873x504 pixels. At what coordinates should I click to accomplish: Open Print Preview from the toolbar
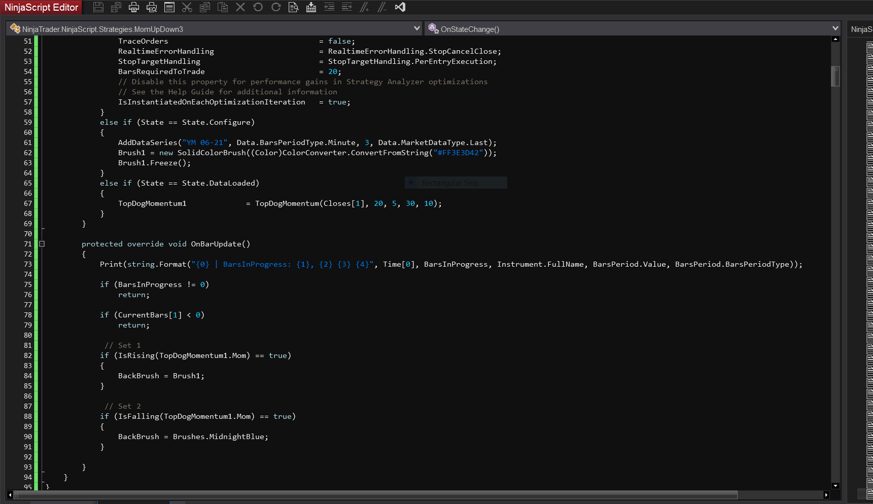click(x=152, y=7)
